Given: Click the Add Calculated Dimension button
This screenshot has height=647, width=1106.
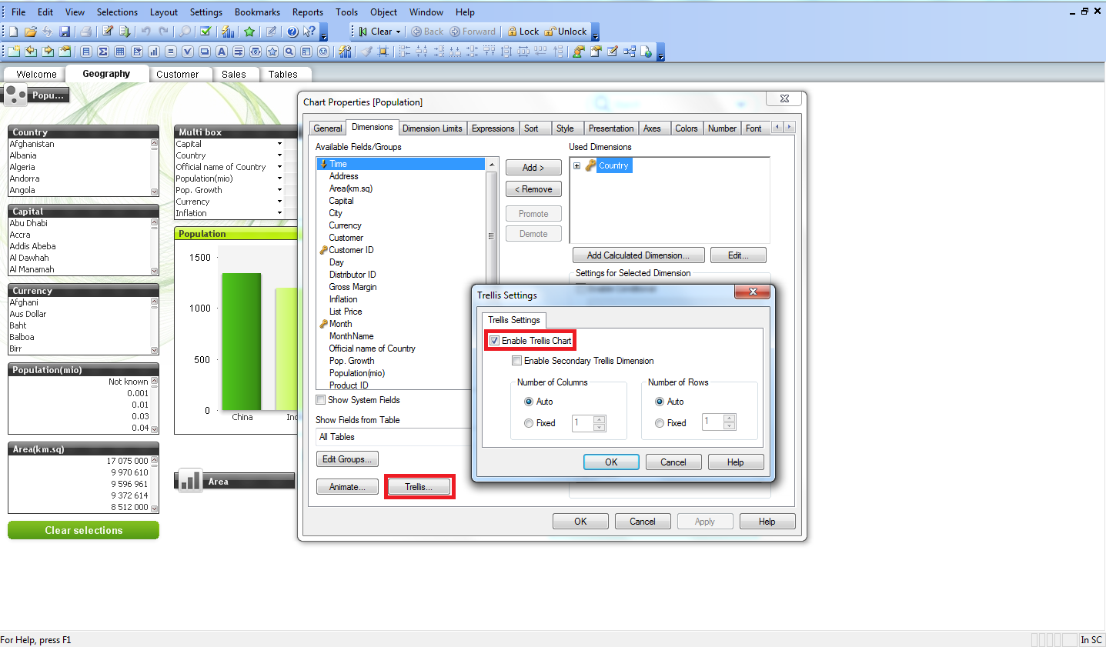Looking at the screenshot, I should (637, 255).
